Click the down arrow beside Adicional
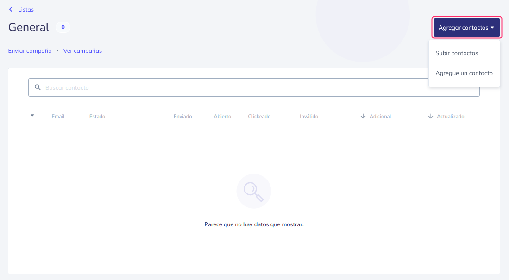The width and height of the screenshot is (509, 280). click(x=363, y=116)
